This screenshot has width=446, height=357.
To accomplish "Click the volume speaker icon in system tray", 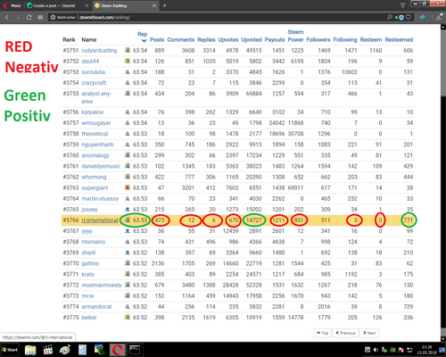I will [x=376, y=350].
